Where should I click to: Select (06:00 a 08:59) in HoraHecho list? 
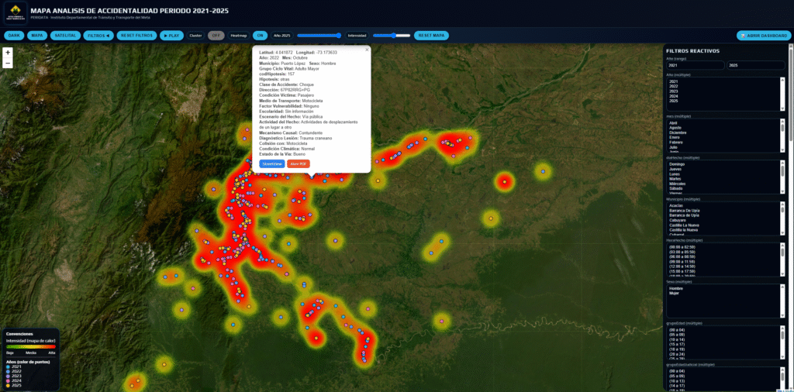723,256
